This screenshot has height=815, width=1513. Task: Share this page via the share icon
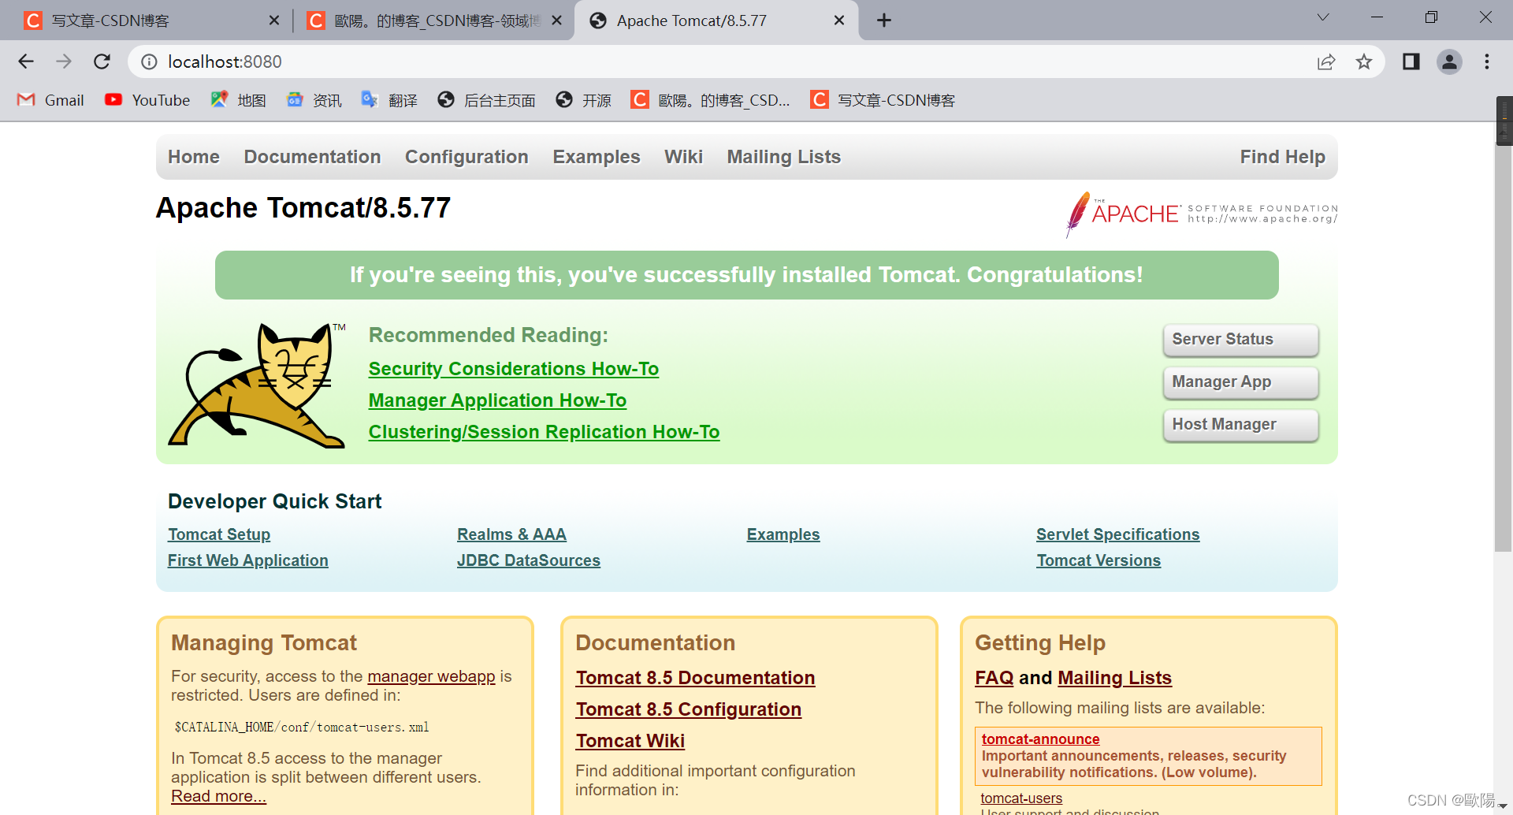(x=1326, y=61)
